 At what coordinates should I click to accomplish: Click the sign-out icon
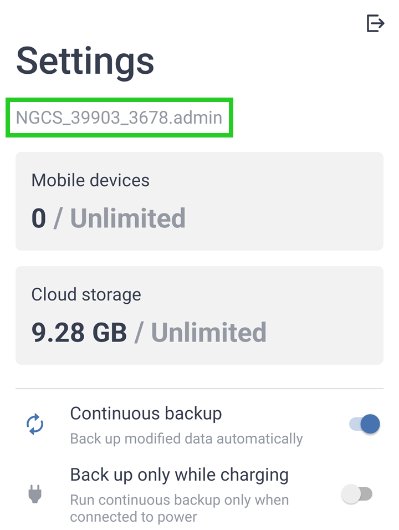pos(375,23)
